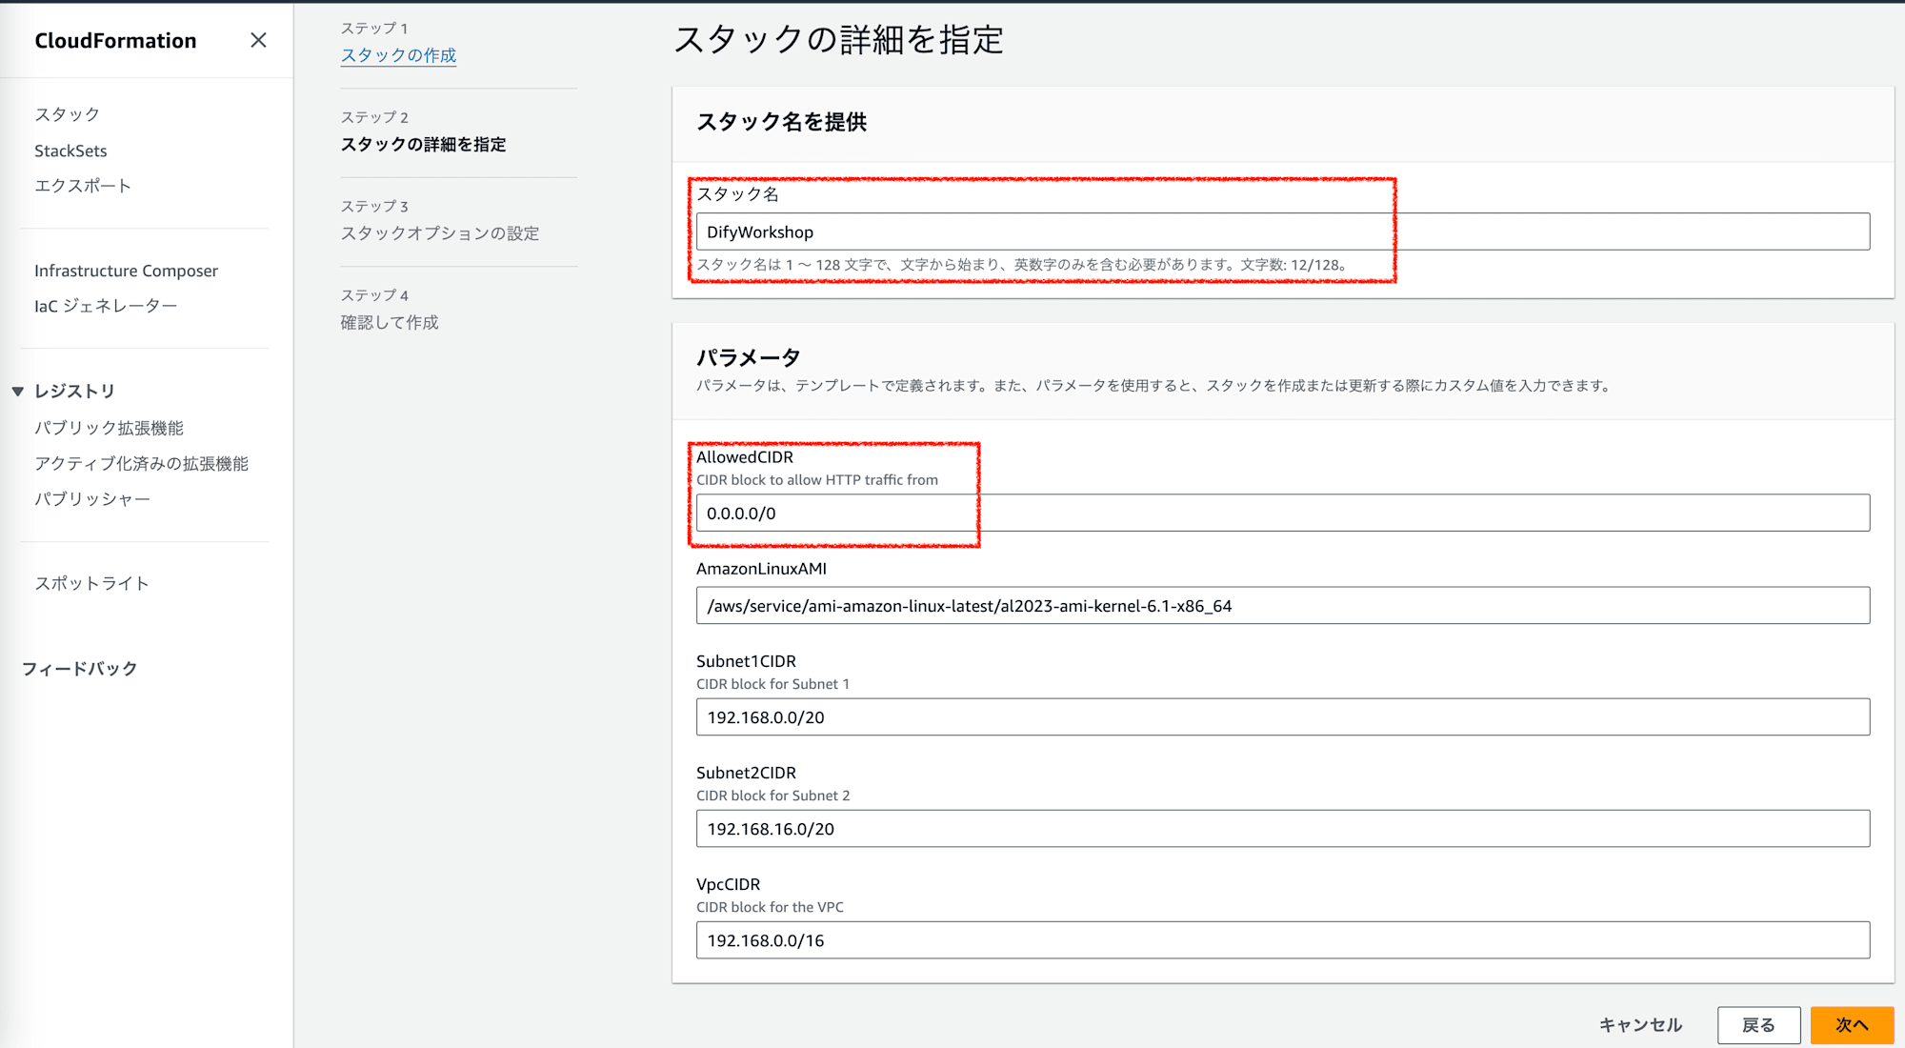Open Infrastructure Composer link
Viewport: 1905px width, 1048px height.
pyautogui.click(x=126, y=271)
